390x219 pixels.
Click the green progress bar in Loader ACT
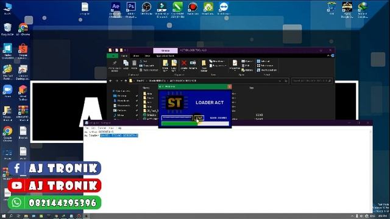[x=195, y=123]
